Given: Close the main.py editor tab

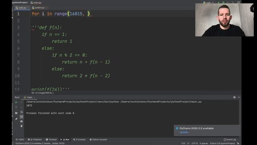Looking at the screenshot, I should [x=28, y=8].
